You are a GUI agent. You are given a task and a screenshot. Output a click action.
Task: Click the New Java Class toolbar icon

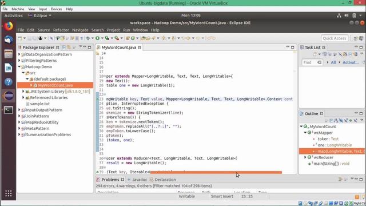pos(133,38)
